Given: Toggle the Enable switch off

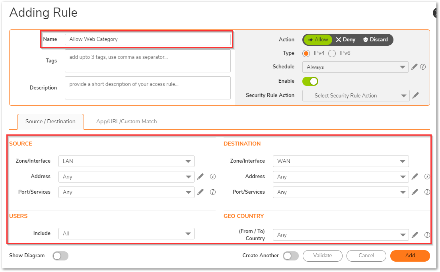Looking at the screenshot, I should coord(310,81).
